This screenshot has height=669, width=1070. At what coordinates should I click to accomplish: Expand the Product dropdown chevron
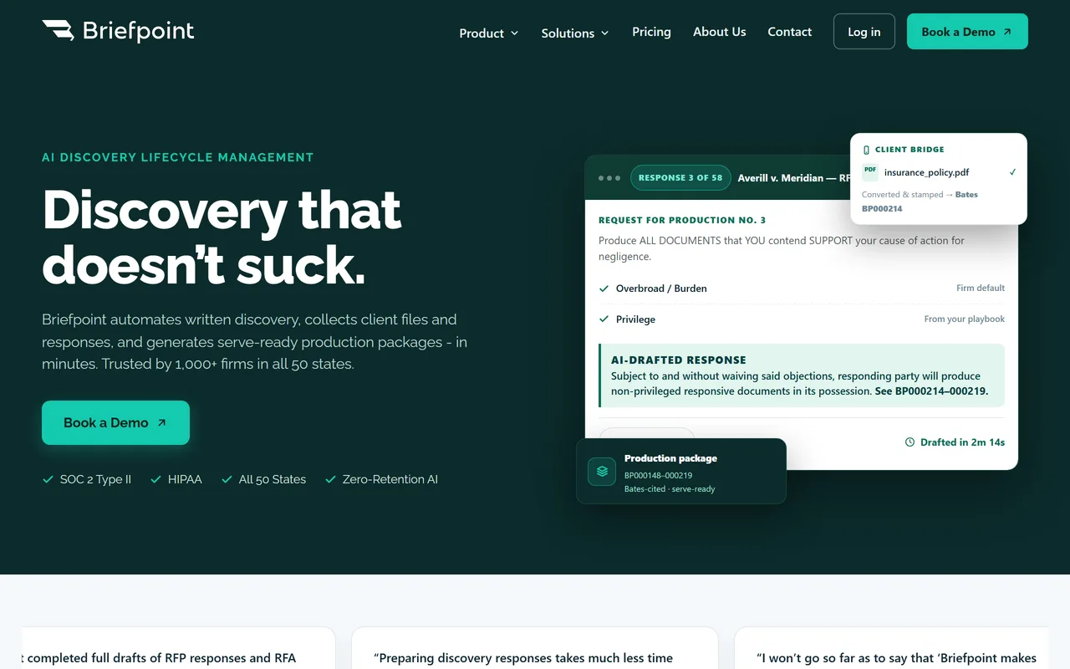(x=514, y=33)
